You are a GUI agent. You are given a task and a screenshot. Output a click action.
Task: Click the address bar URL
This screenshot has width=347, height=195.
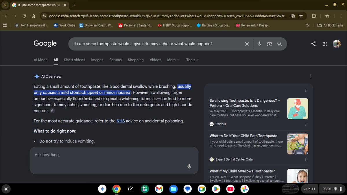click(x=168, y=16)
